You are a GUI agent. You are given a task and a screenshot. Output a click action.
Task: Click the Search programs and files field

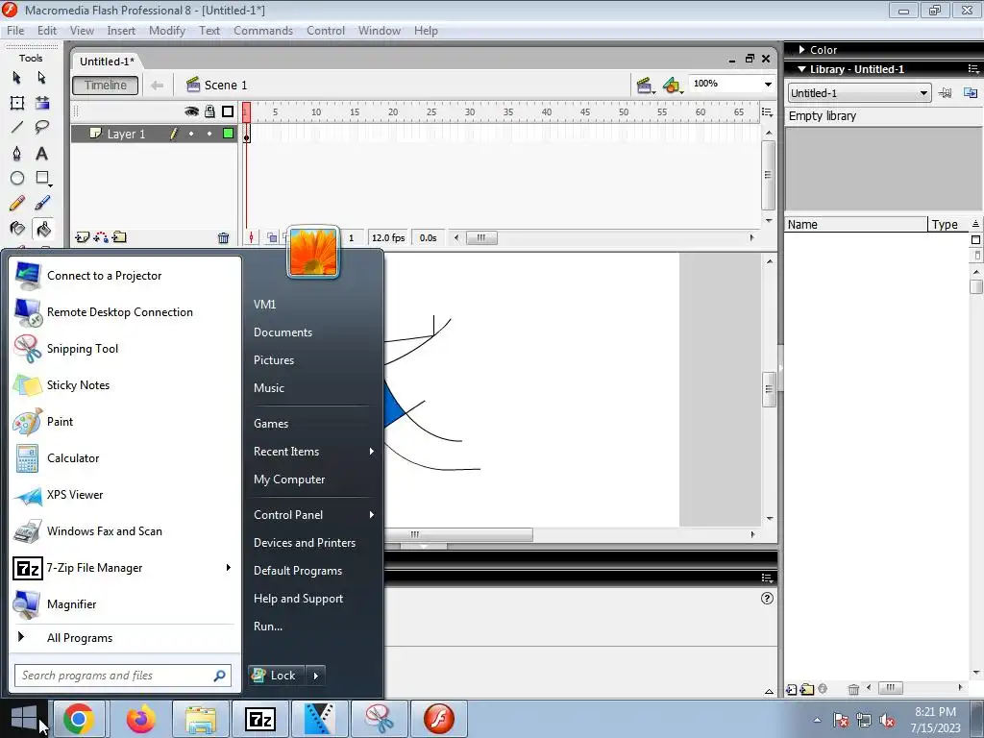pos(123,676)
